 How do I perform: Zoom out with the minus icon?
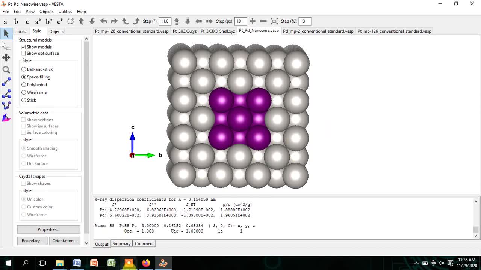pos(263,21)
